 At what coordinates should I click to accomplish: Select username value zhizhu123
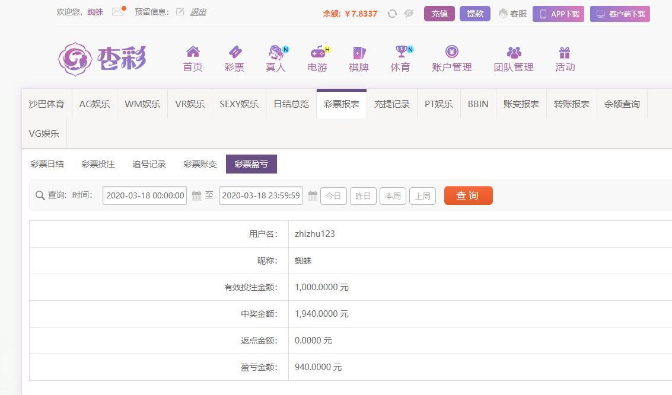(x=315, y=234)
